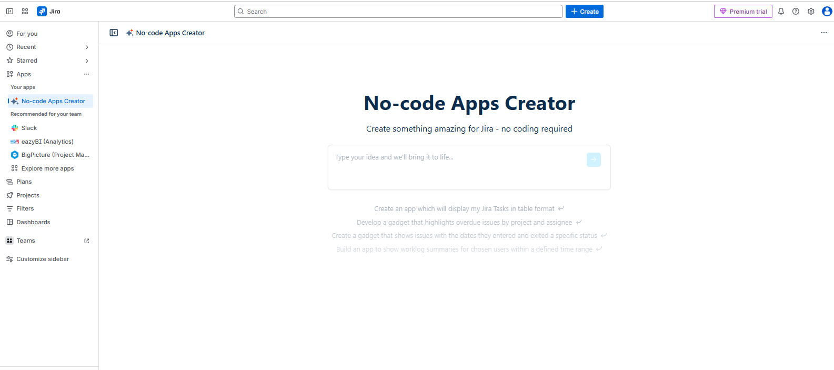Click No-code Apps Creator breadcrumb title
The height and width of the screenshot is (370, 834).
click(170, 33)
